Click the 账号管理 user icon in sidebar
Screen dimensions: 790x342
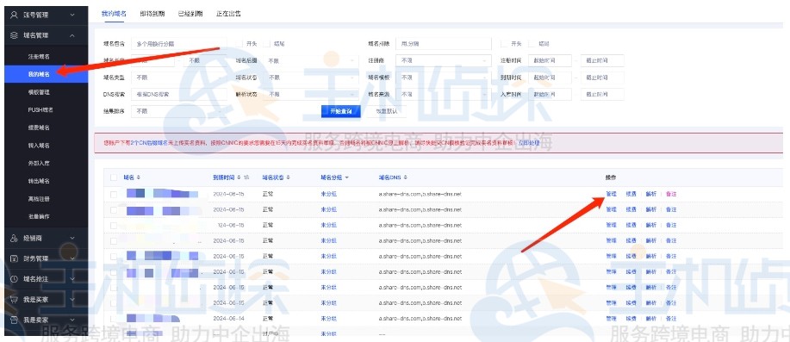pos(14,16)
